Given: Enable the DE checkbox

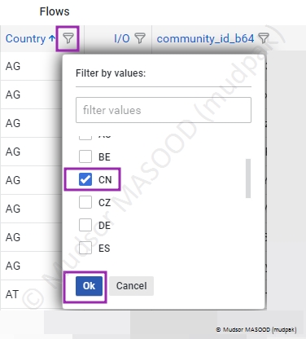Looking at the screenshot, I should point(85,225).
